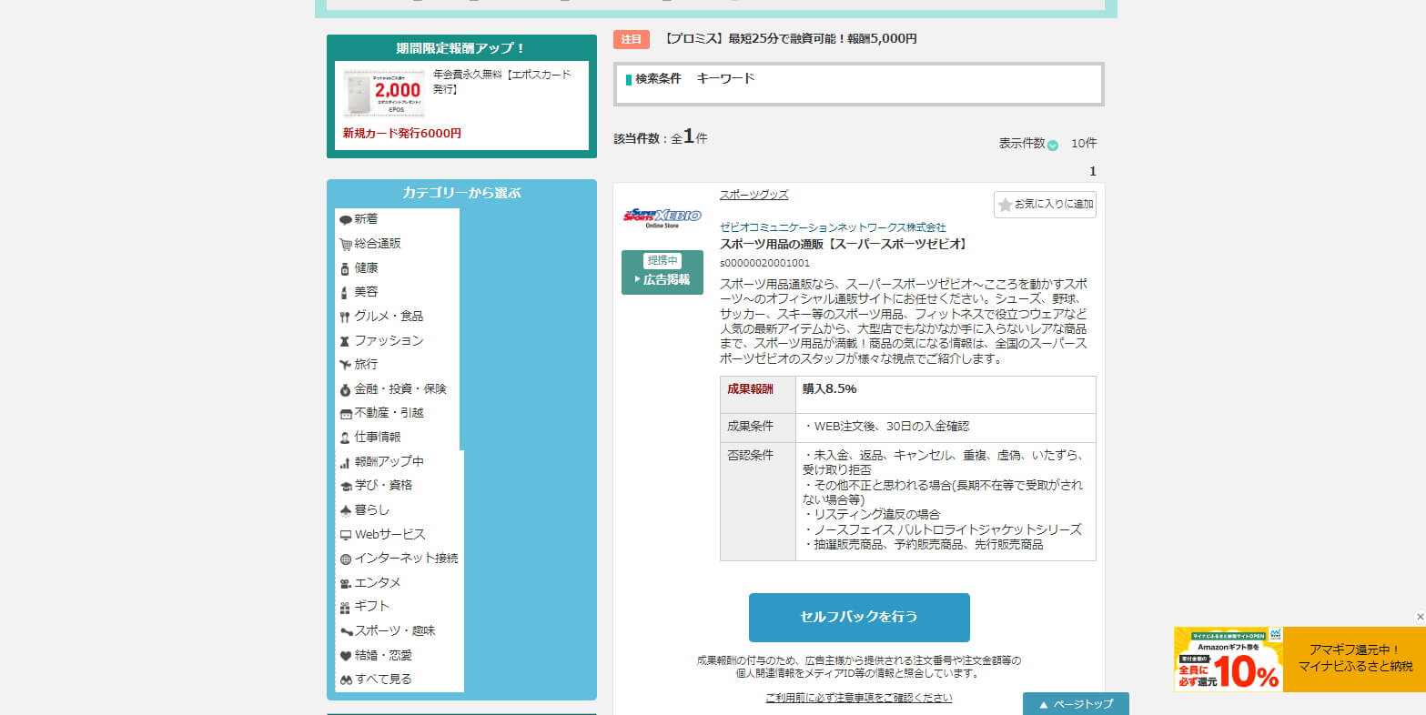
Task: Select the すべて見る category label
Action: tap(383, 680)
